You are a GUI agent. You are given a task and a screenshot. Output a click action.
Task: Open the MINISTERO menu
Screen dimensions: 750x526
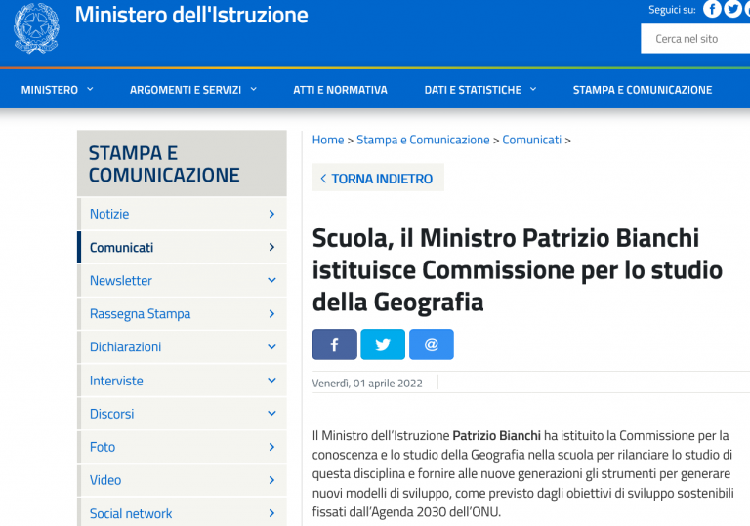pyautogui.click(x=49, y=90)
